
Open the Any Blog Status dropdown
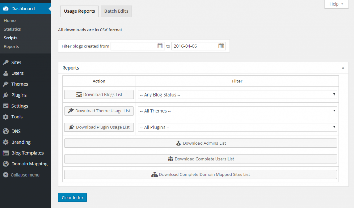(237, 94)
